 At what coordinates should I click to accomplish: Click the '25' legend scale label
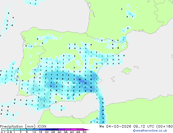point(53,132)
